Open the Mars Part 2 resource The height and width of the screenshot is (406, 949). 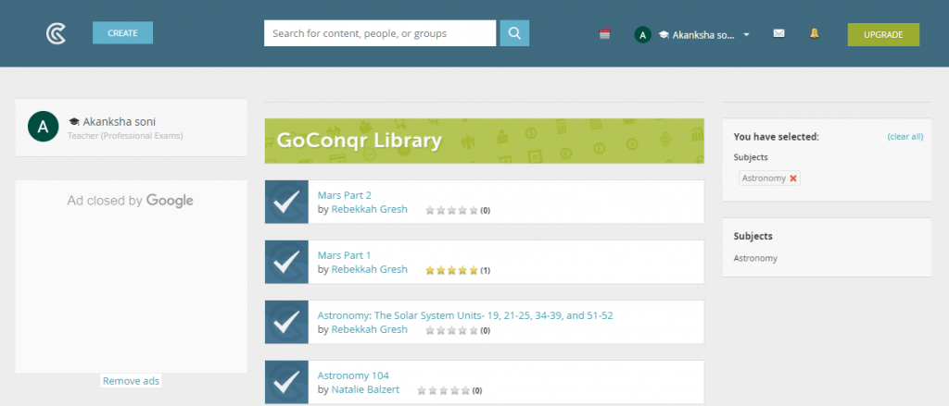coord(345,195)
